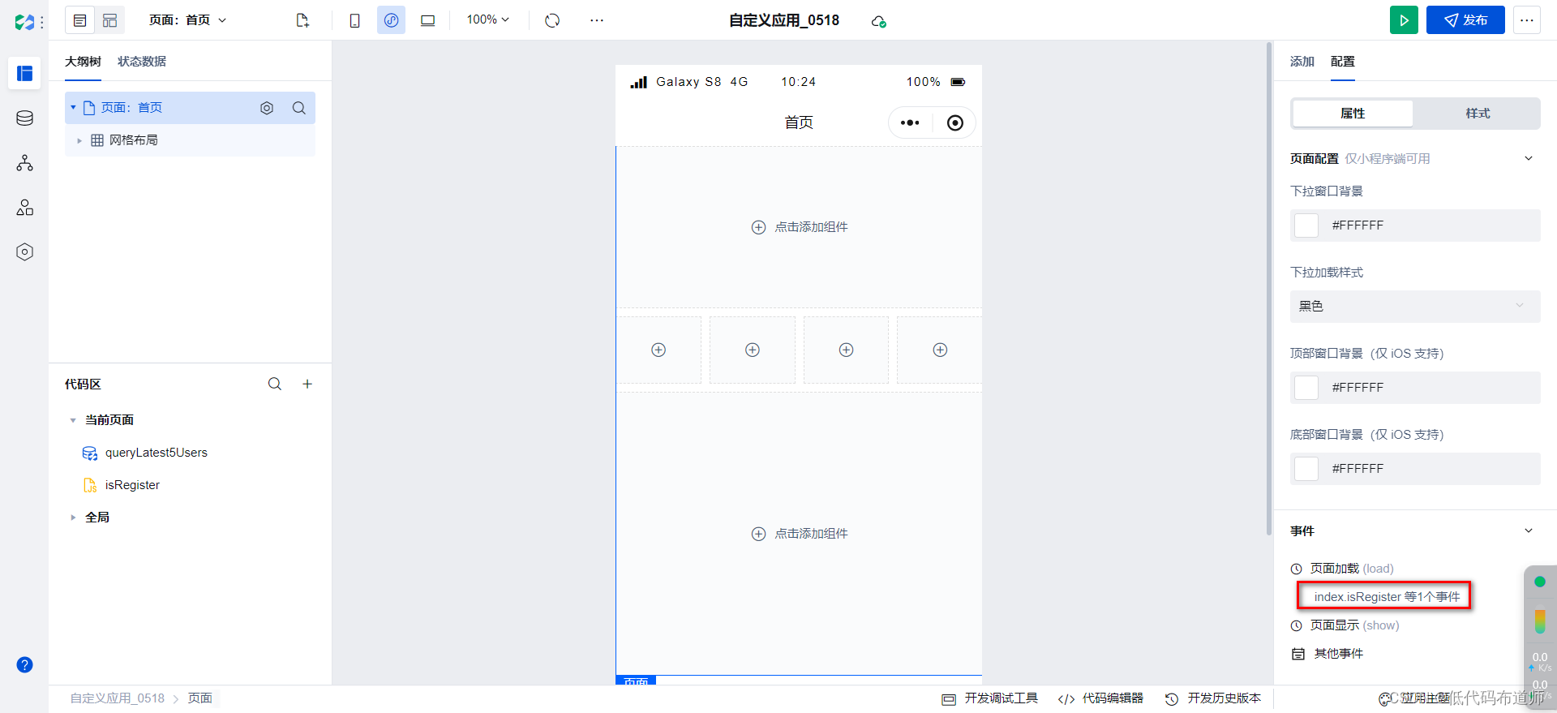
Task: Open the toolbar more options ellipsis
Action: (x=597, y=20)
